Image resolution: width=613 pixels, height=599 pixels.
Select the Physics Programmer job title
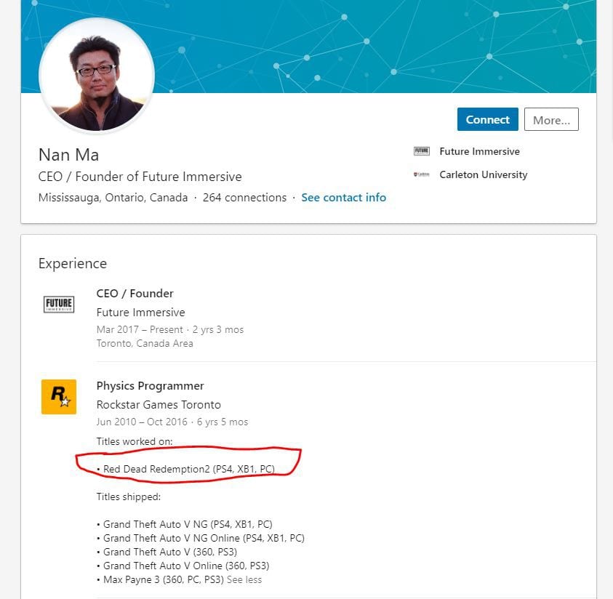pos(150,386)
